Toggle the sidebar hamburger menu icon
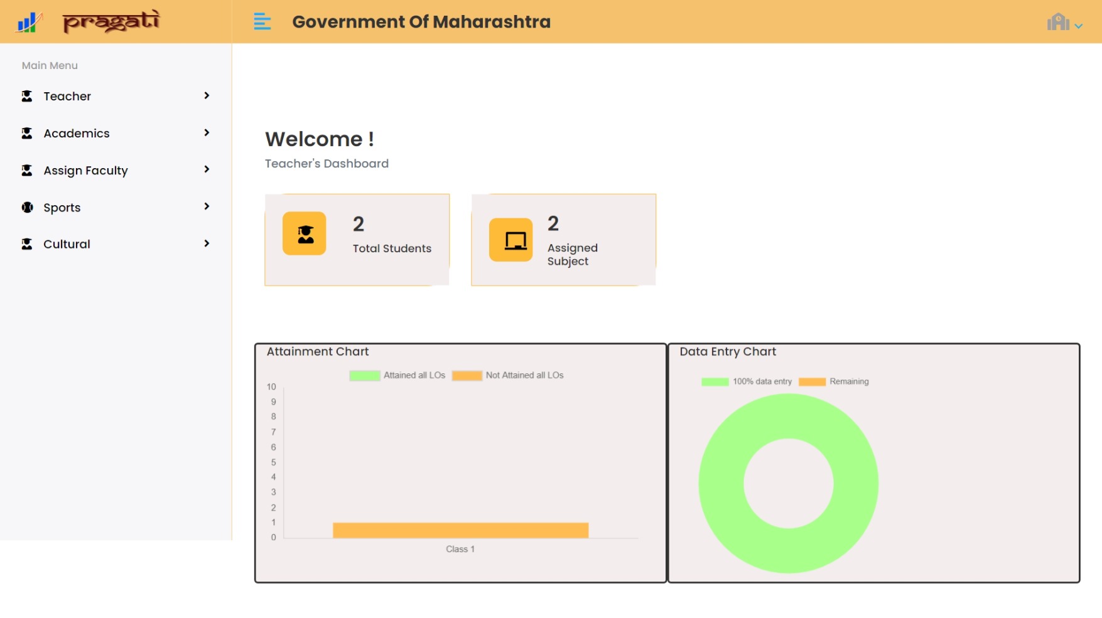The image size is (1102, 618). click(x=262, y=22)
